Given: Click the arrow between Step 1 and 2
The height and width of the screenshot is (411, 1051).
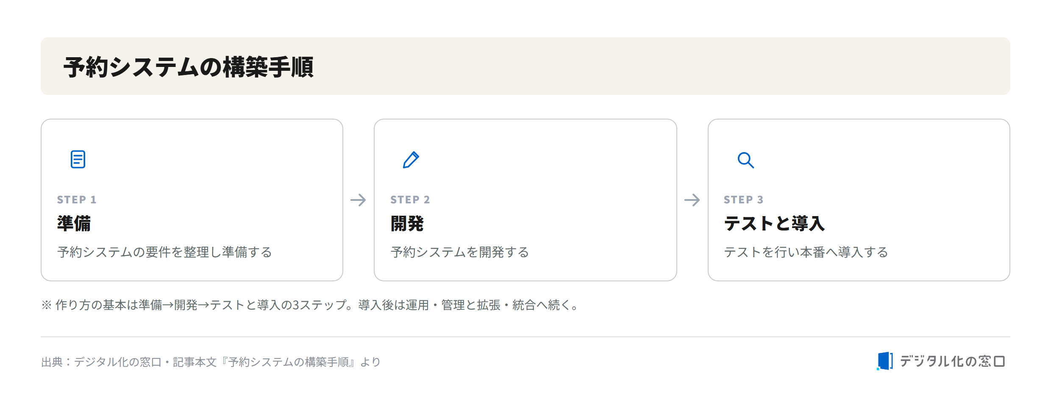Looking at the screenshot, I should pos(358,200).
